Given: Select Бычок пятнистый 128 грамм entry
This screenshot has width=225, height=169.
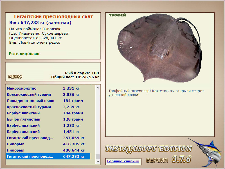Looking at the screenshot, I should point(48,119).
